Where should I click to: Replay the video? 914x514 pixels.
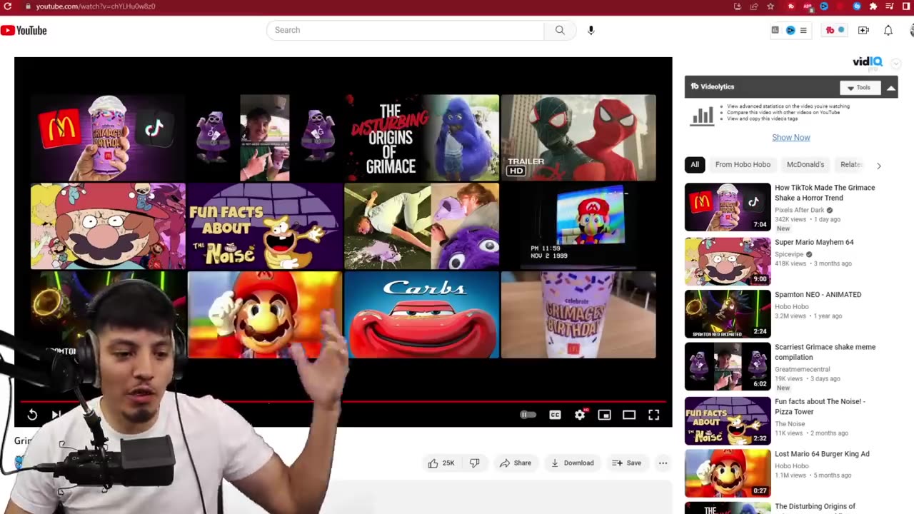(32, 415)
